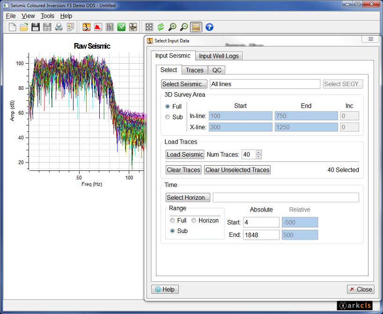Screen dimensions: 383x314
Task: Open the Tools menu
Action: click(x=47, y=16)
